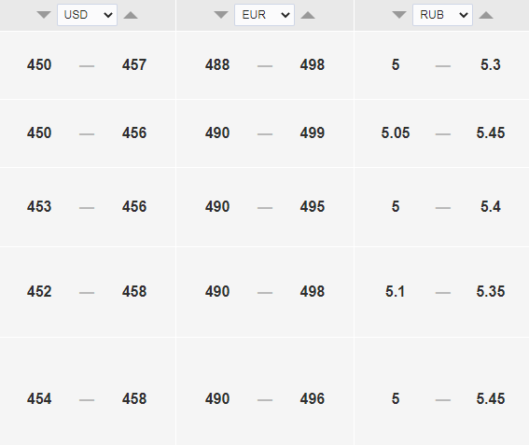Select the EUR sell rate 499
This screenshot has width=529, height=445.
[x=313, y=132]
